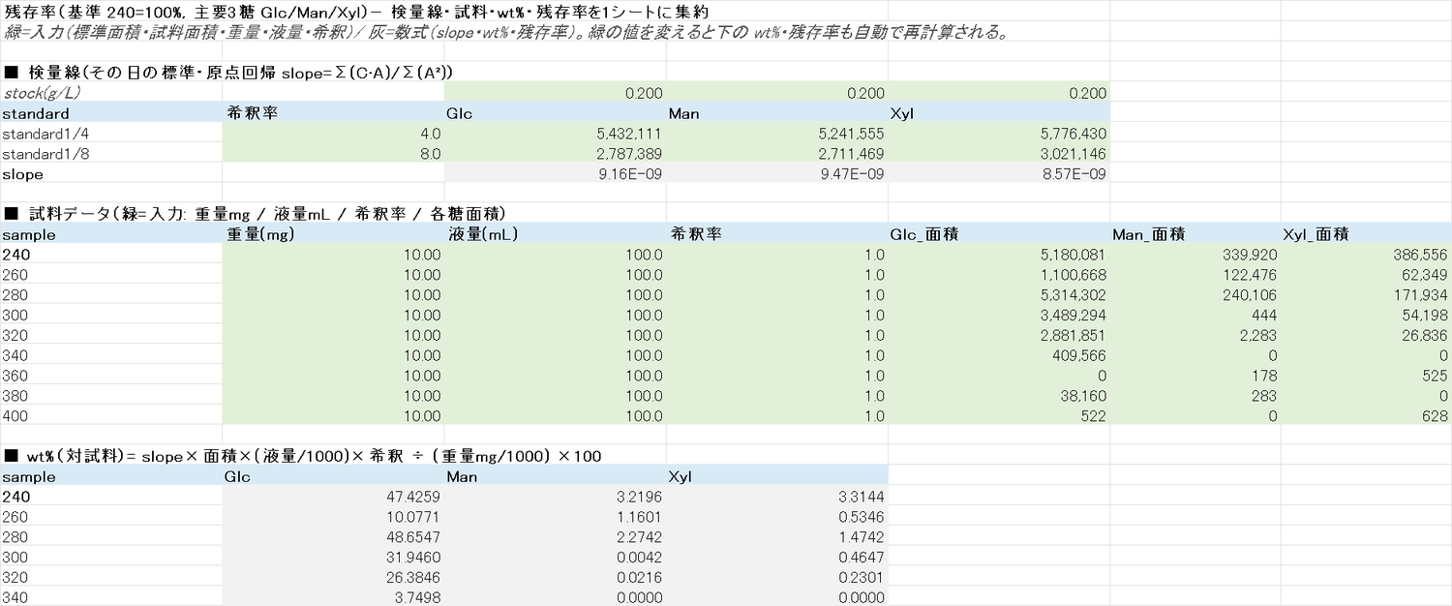The height and width of the screenshot is (606, 1452).
Task: Click the Man slope value 9.47E-09
Action: point(776,174)
